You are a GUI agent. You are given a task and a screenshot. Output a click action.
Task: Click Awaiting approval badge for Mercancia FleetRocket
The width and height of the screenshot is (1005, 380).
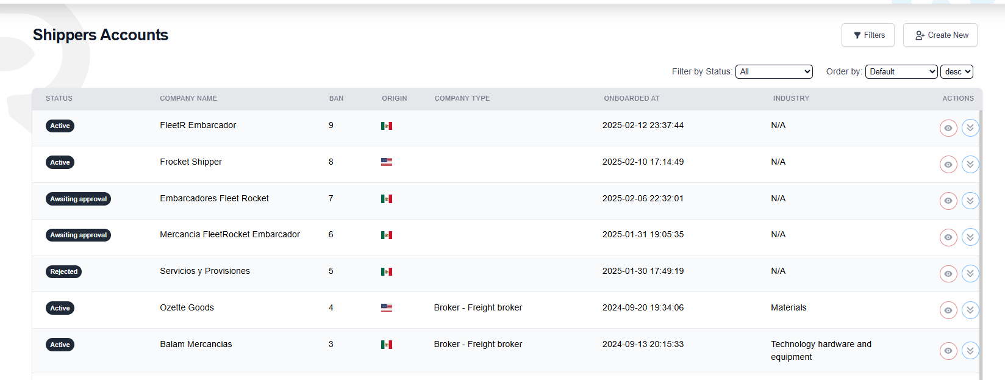tap(78, 235)
